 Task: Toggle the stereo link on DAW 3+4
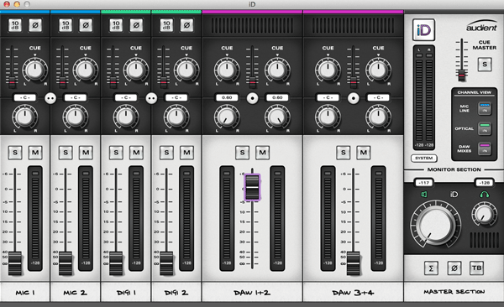354,98
